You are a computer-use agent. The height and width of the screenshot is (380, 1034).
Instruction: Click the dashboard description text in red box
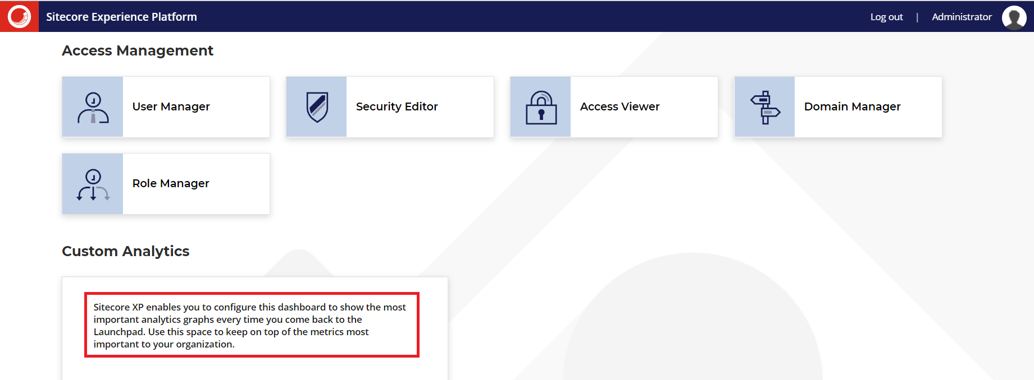point(250,325)
